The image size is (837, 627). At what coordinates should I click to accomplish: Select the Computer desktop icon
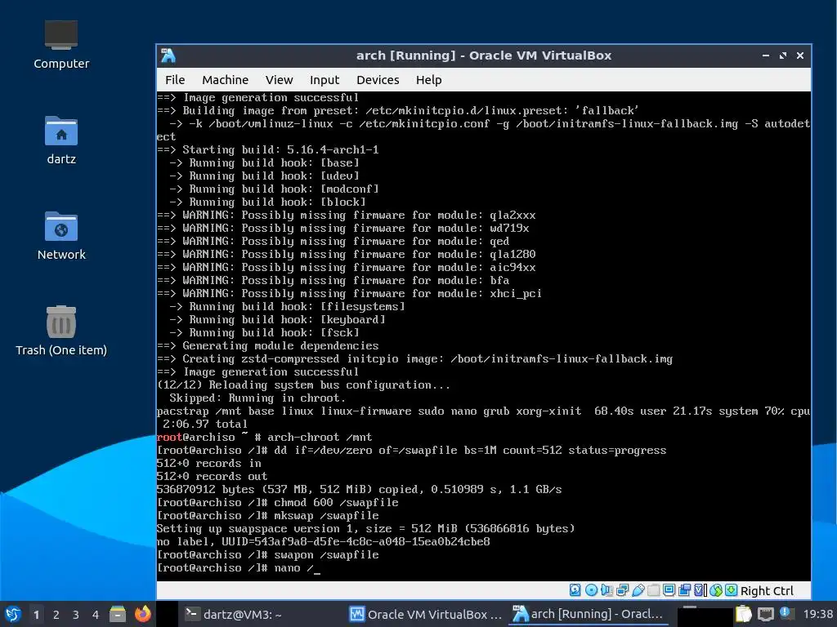point(61,45)
